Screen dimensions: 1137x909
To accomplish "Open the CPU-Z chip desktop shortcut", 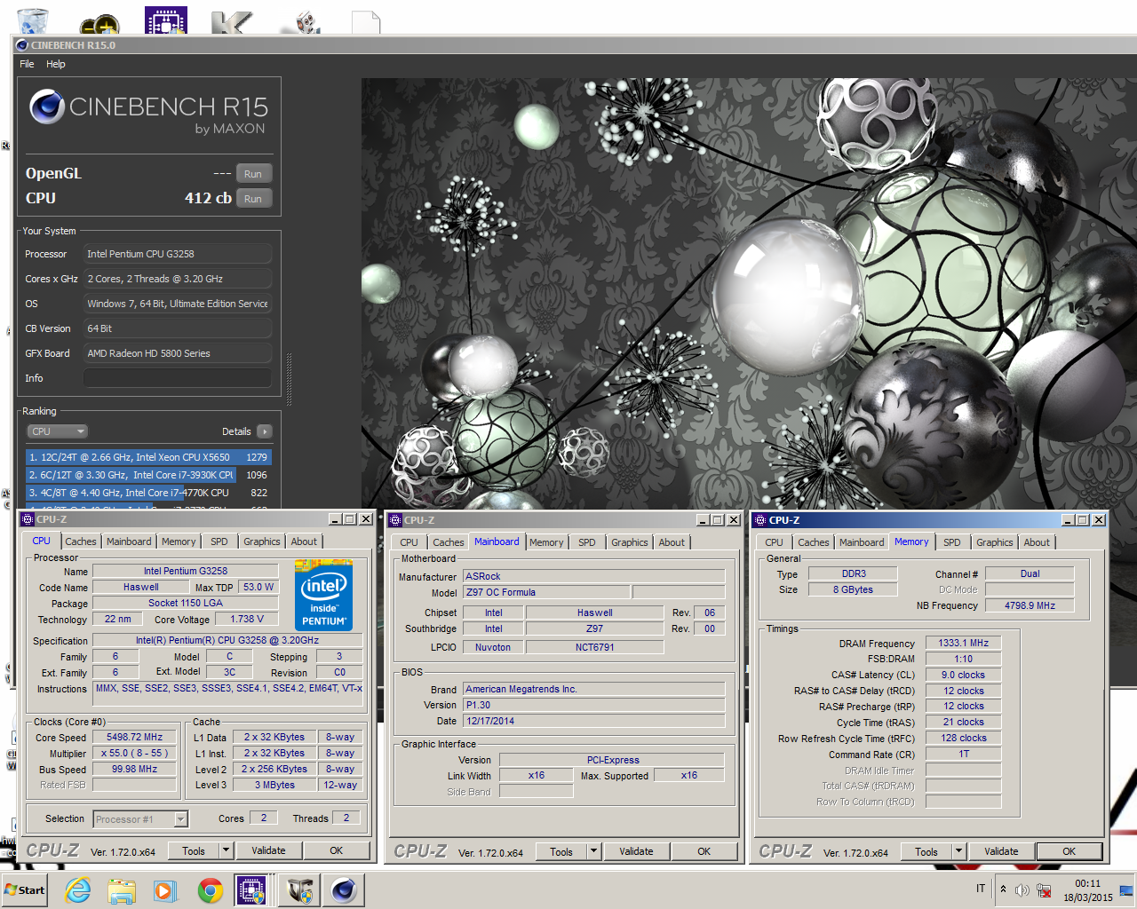I will pos(166,20).
